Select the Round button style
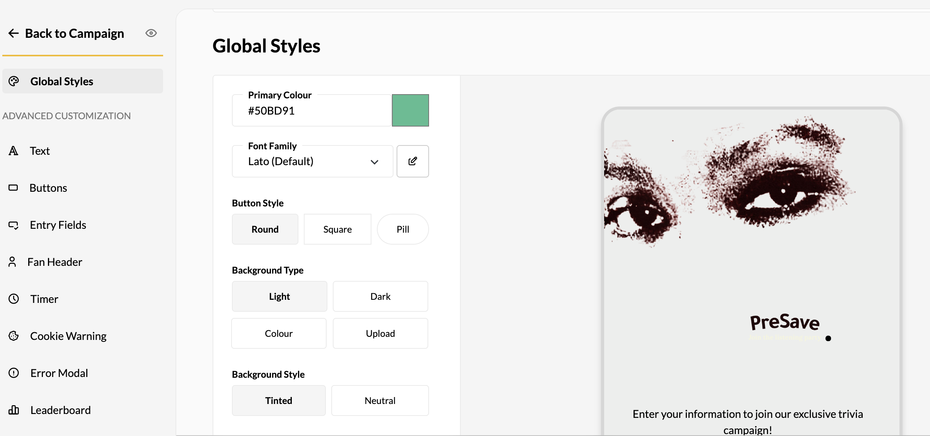 point(265,229)
